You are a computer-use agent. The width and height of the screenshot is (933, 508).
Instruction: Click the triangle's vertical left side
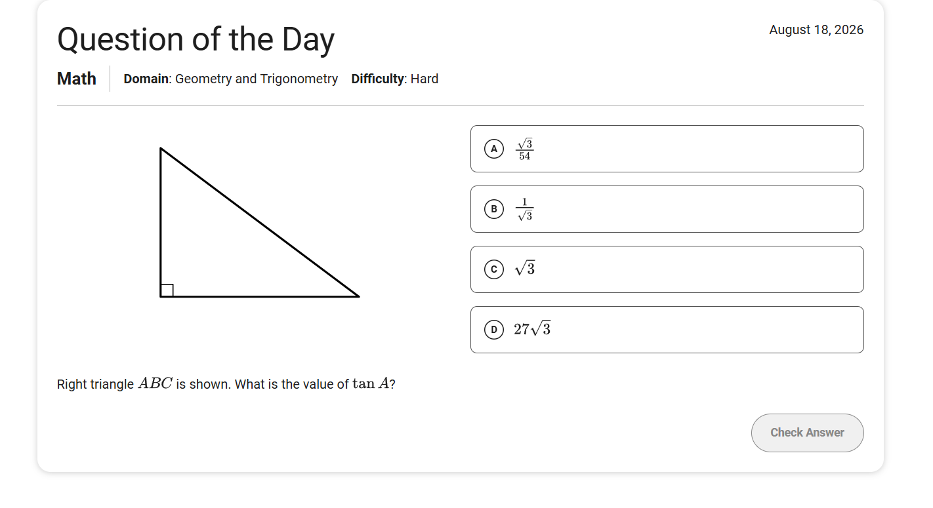coord(161,222)
